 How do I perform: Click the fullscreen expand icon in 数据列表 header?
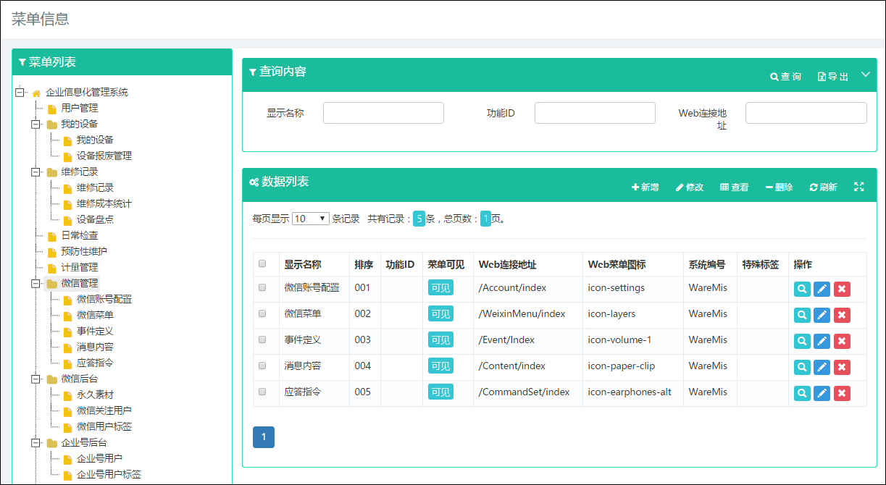[x=859, y=187]
